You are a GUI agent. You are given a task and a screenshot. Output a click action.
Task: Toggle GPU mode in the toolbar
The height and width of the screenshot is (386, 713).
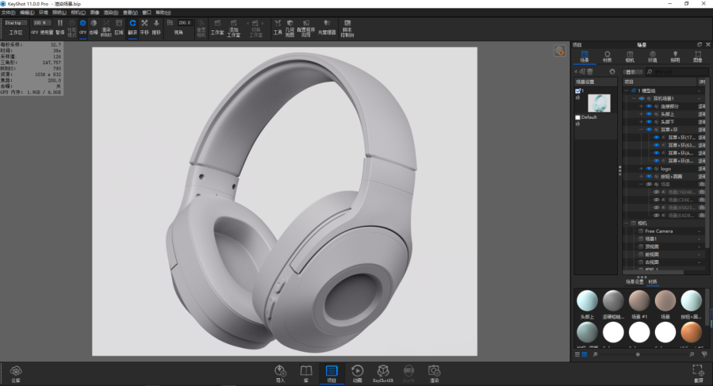pos(83,27)
